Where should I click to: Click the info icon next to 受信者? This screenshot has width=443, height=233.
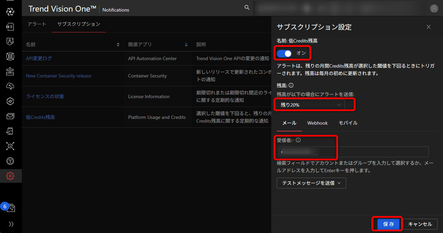click(x=298, y=140)
